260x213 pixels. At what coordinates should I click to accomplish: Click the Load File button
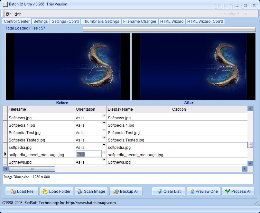(22, 192)
